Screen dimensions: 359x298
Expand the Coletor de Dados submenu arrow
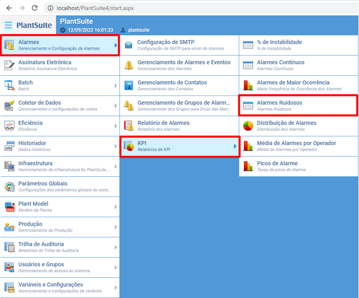[116, 106]
